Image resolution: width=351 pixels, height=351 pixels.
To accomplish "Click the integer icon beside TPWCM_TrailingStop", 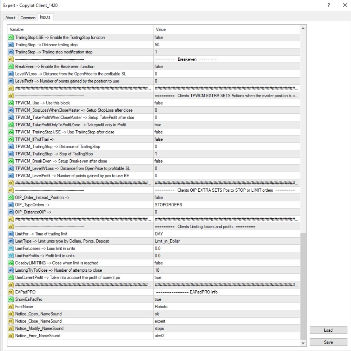I will coord(11,147).
